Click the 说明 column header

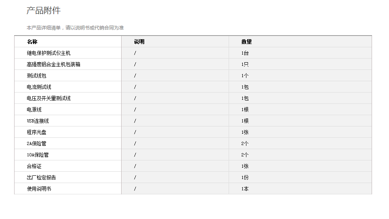pos(139,42)
